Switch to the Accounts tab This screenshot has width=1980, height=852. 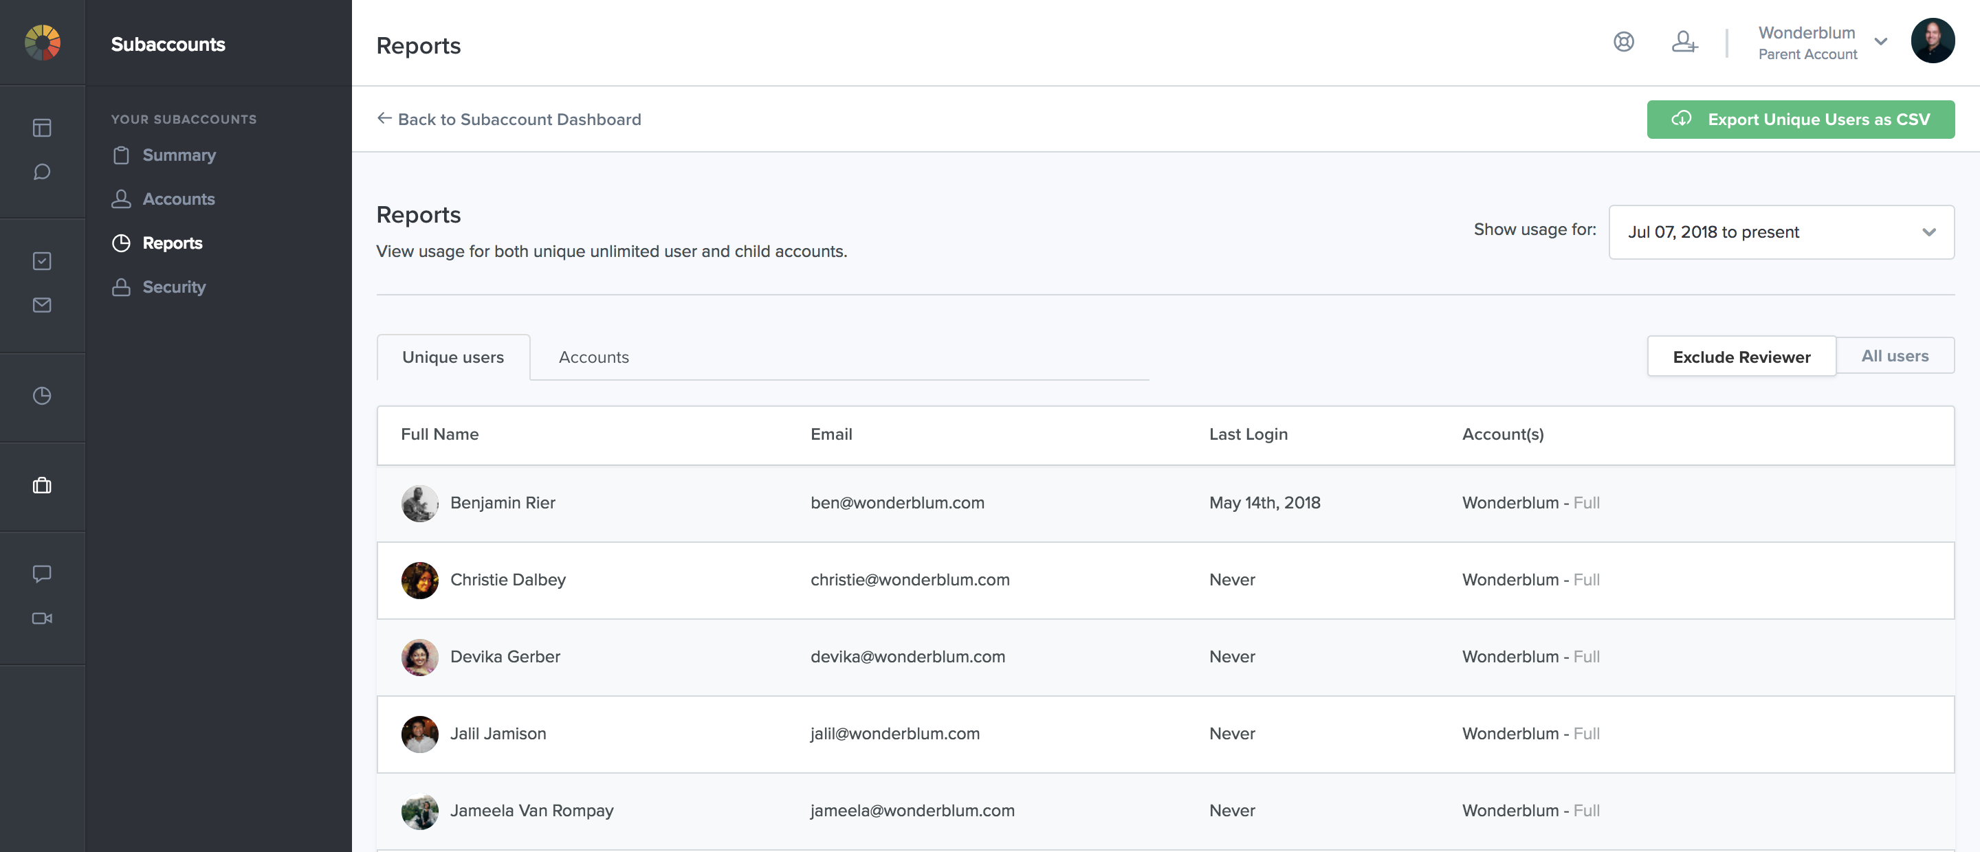tap(593, 357)
